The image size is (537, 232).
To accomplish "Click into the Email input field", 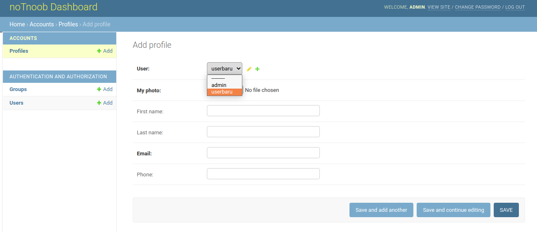I will (x=263, y=153).
